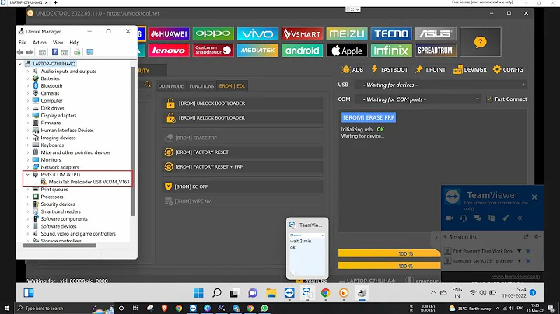Switch to FUNCTIONS tab
Viewport: 560px width, 314px height.
click(x=201, y=86)
